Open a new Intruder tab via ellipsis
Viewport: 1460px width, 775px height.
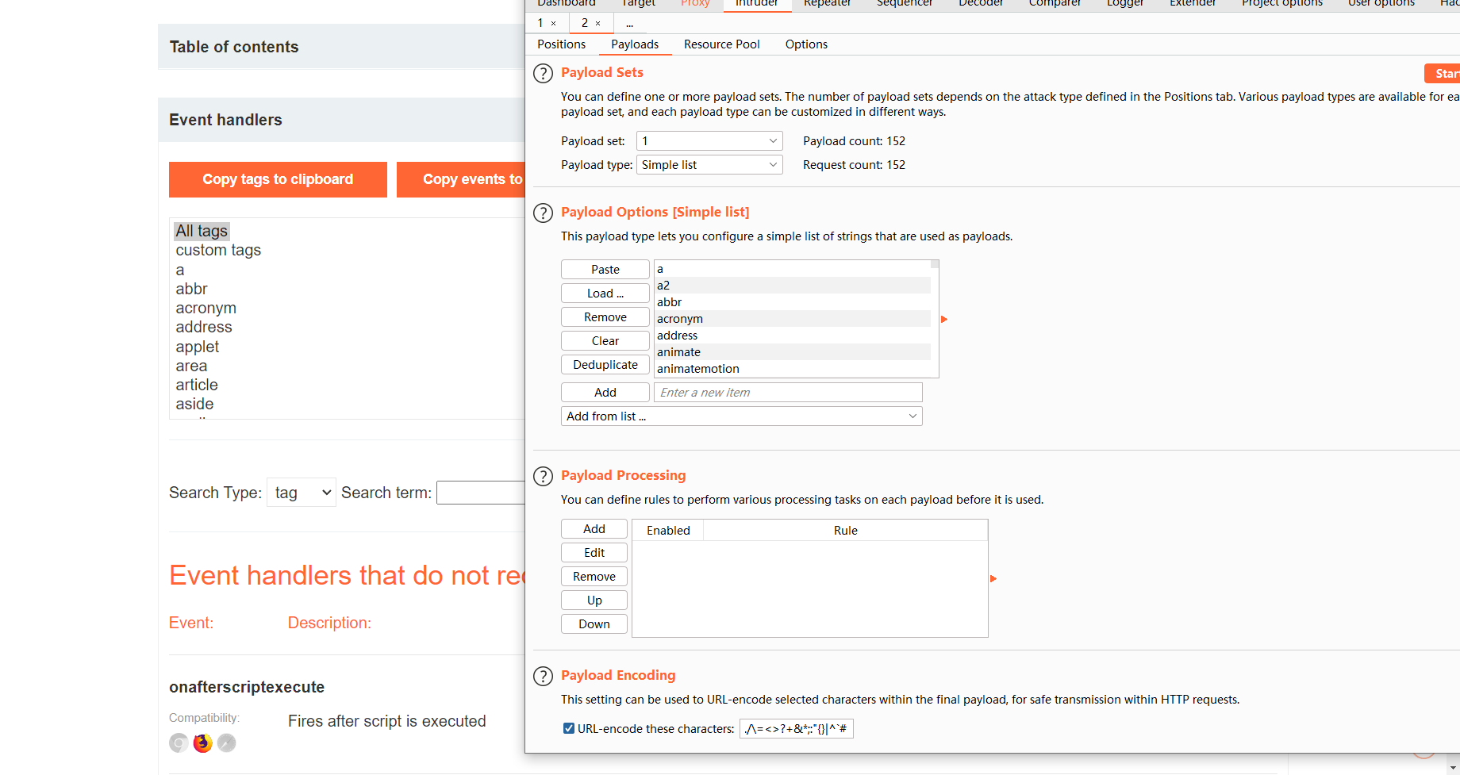(630, 24)
